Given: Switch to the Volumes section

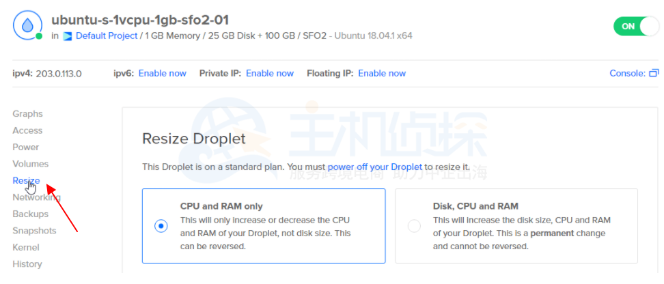Looking at the screenshot, I should [31, 164].
